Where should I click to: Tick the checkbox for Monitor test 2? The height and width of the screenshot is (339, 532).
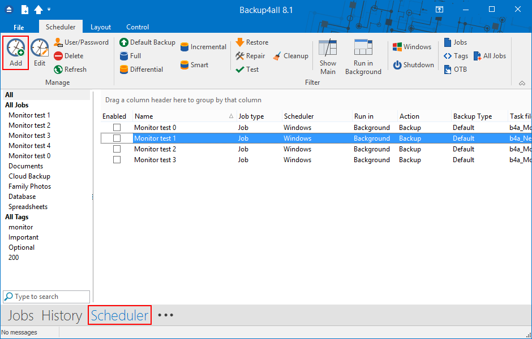pos(117,149)
